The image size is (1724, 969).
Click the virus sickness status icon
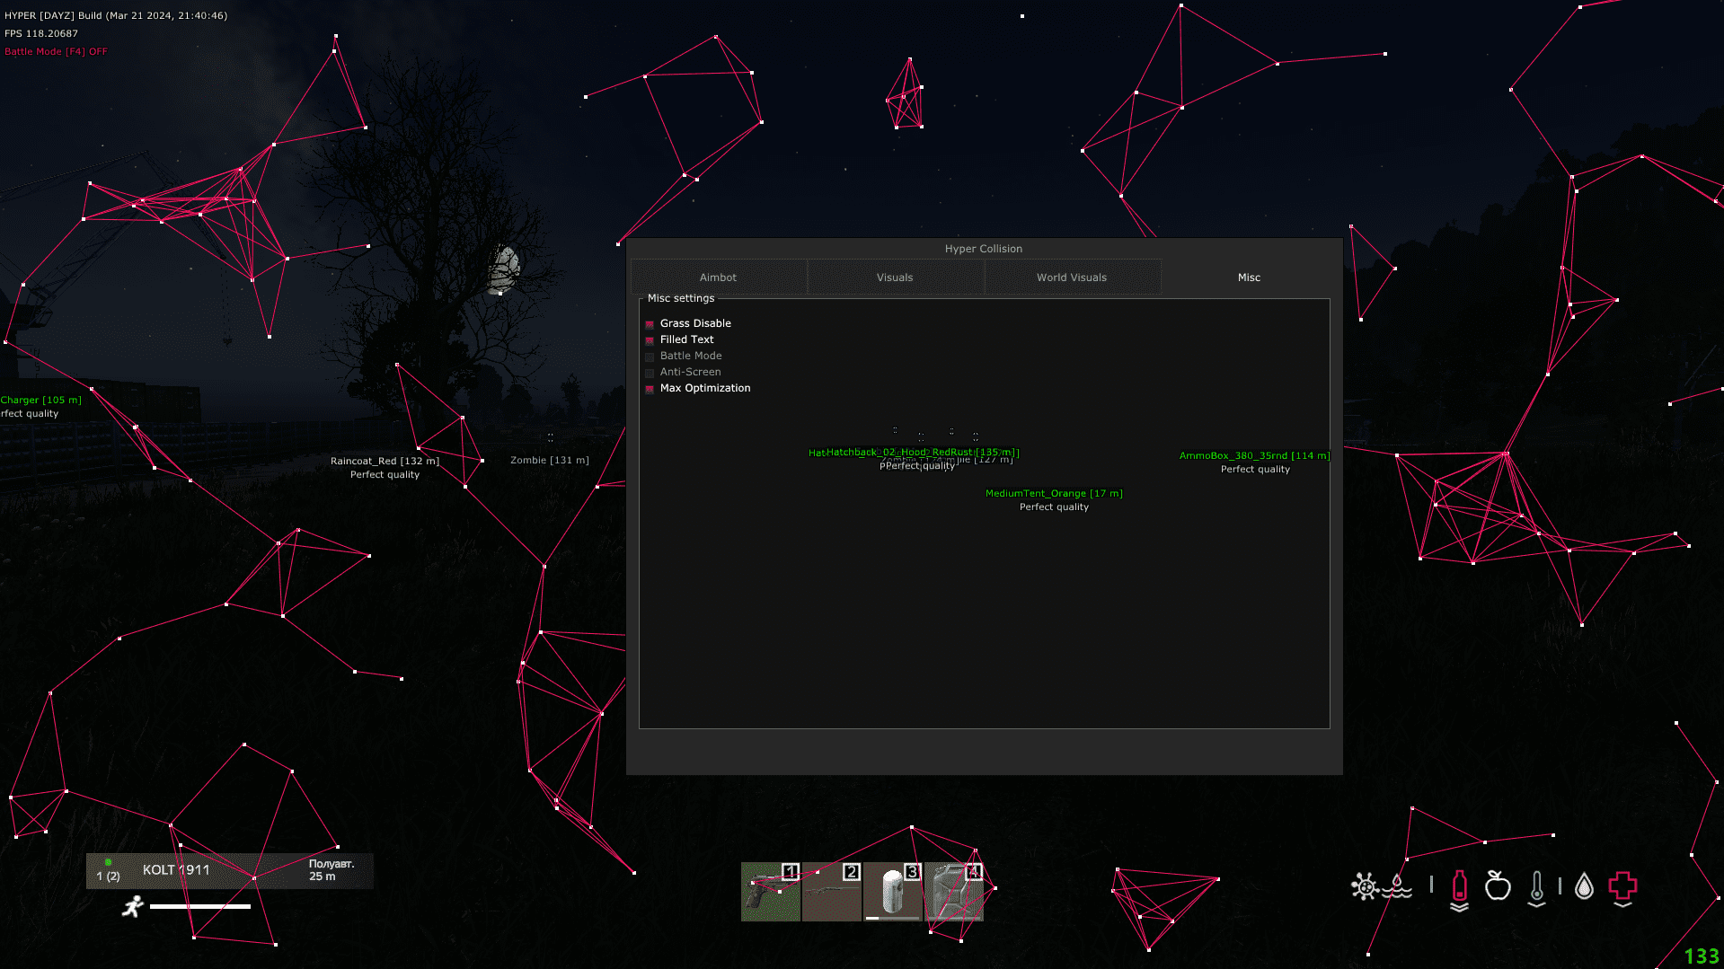point(1364,886)
